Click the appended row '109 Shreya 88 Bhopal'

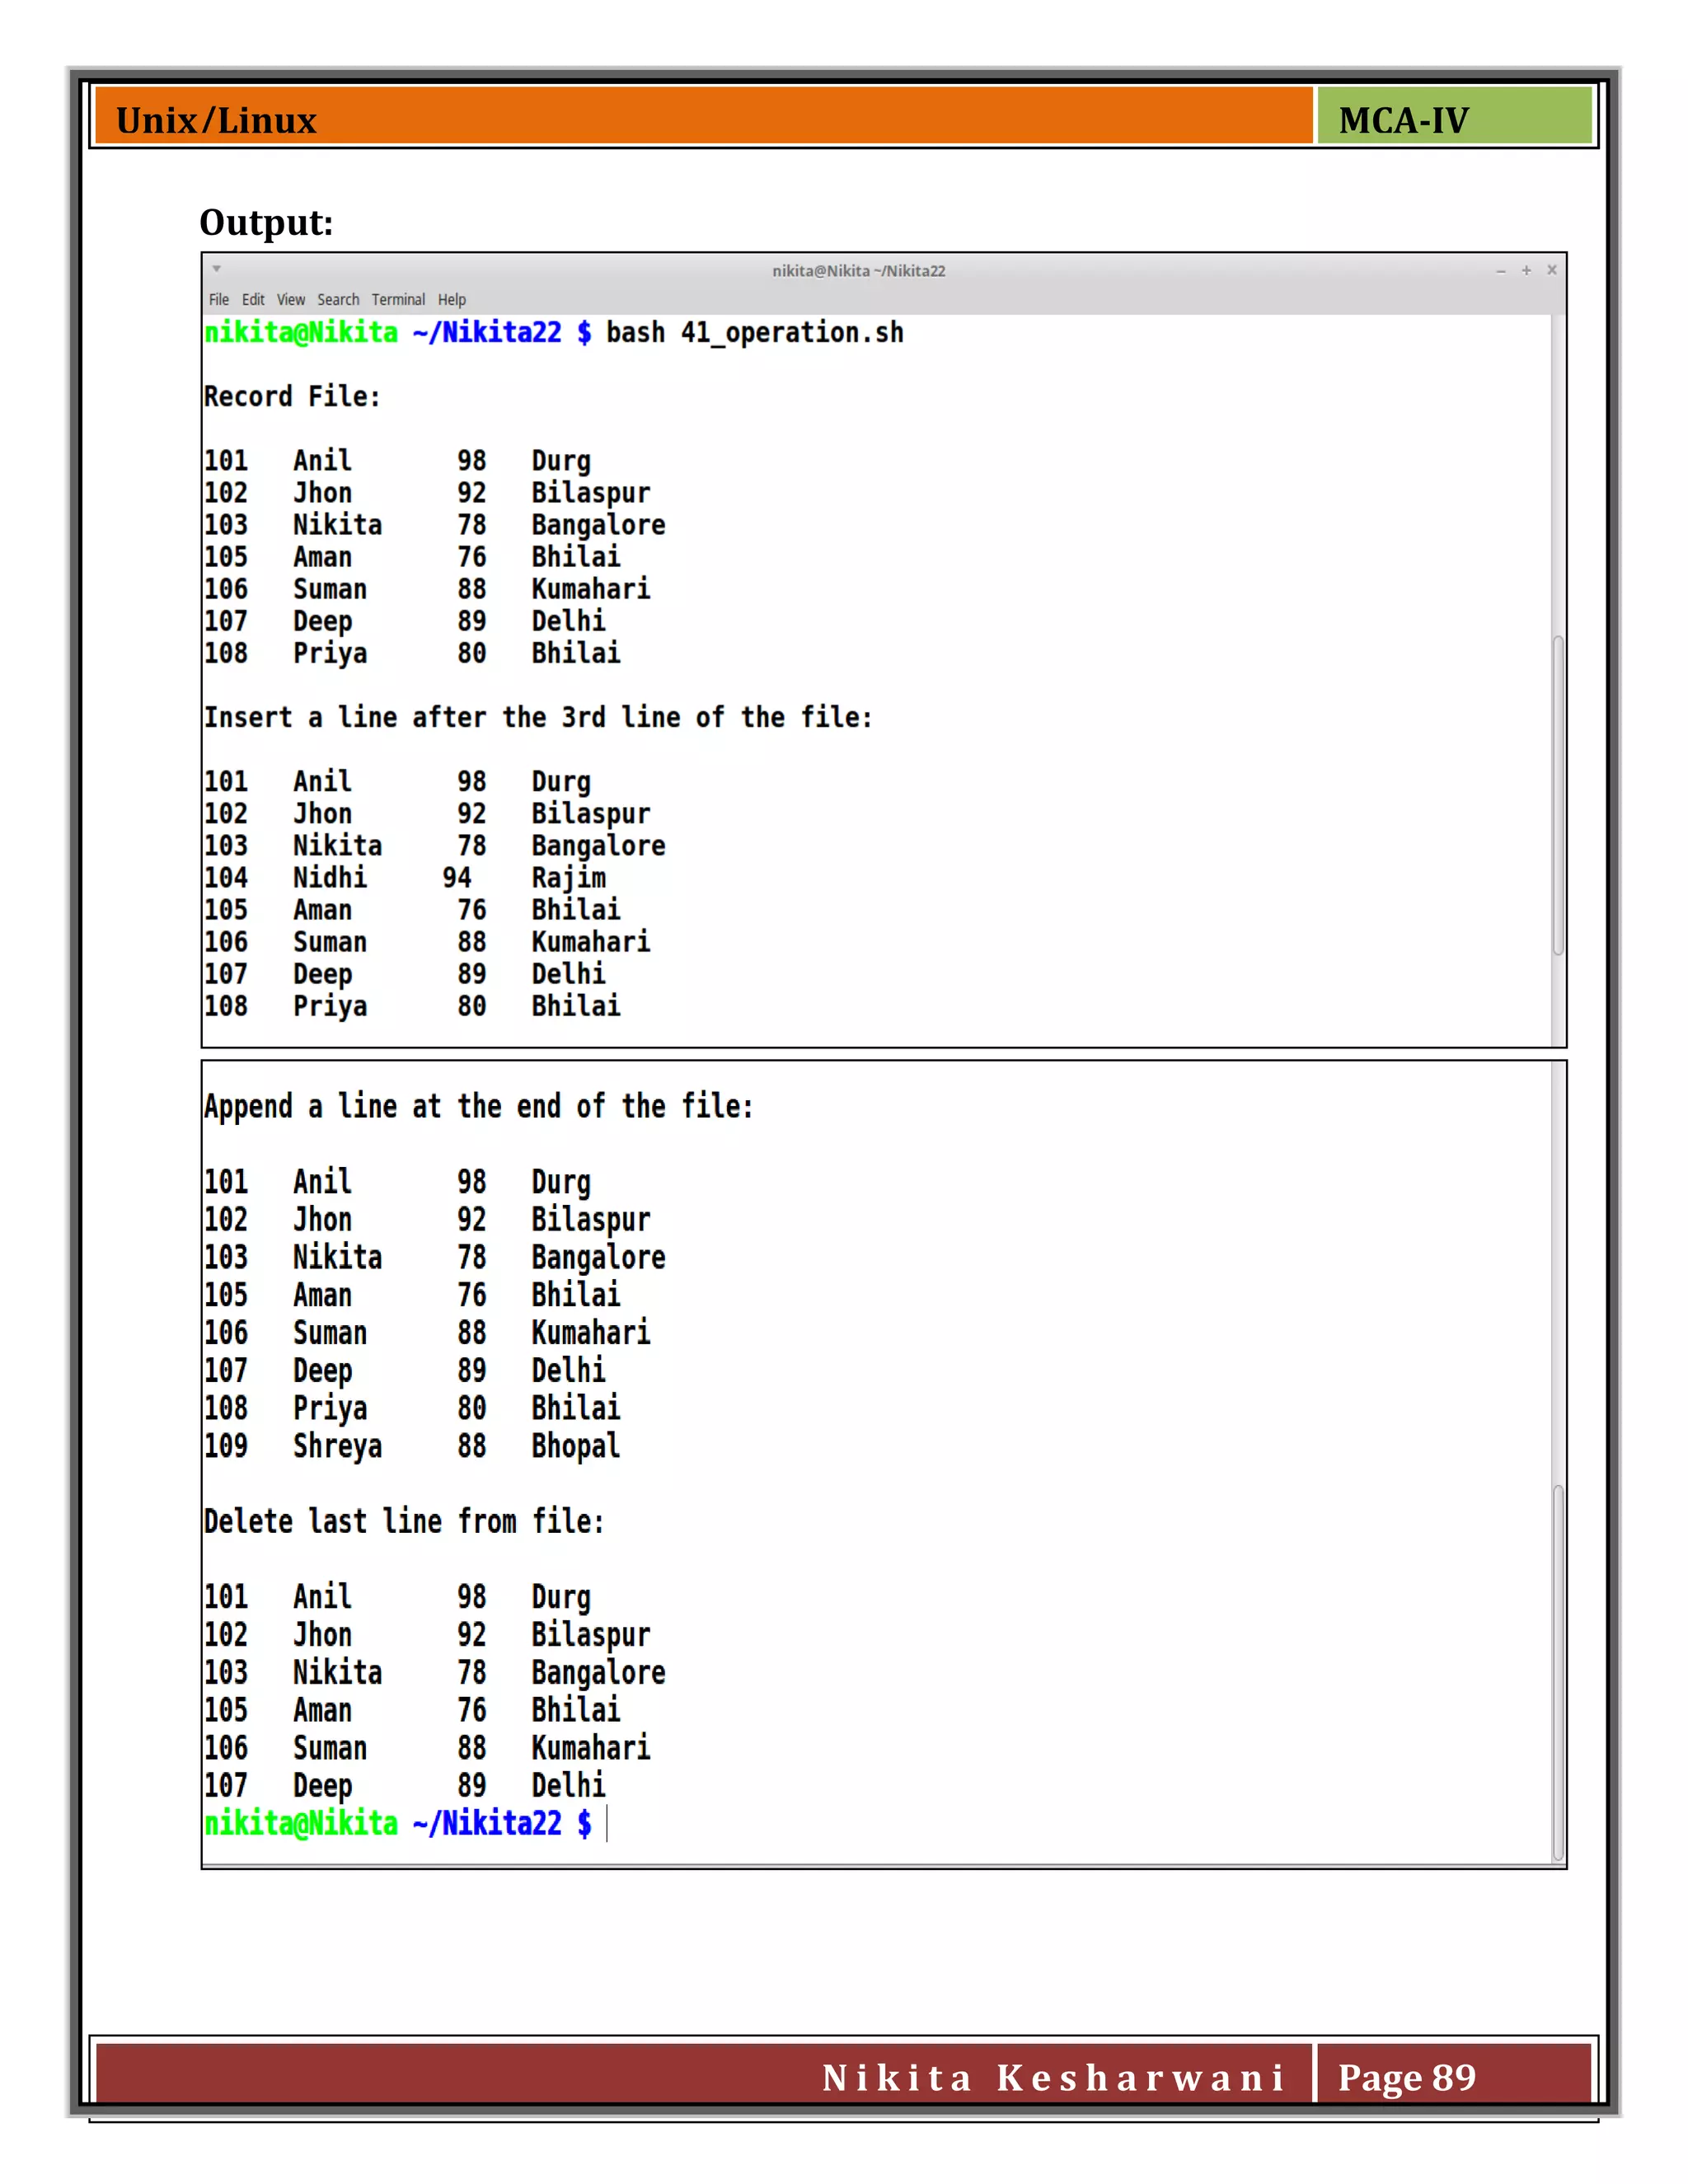[x=412, y=1446]
